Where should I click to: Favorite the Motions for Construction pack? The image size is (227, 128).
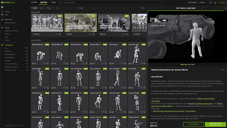(56, 34)
